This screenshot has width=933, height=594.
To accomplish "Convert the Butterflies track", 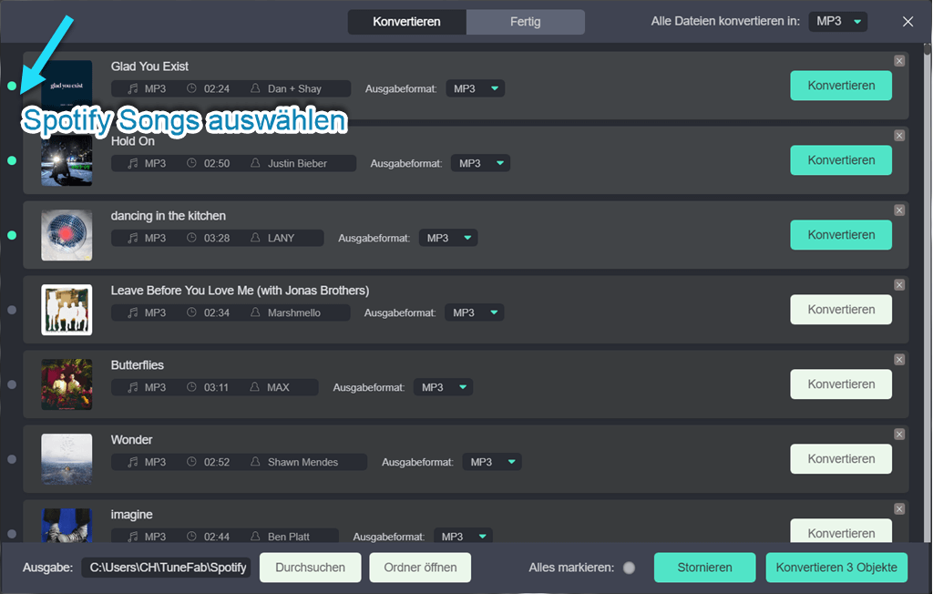I will (841, 384).
